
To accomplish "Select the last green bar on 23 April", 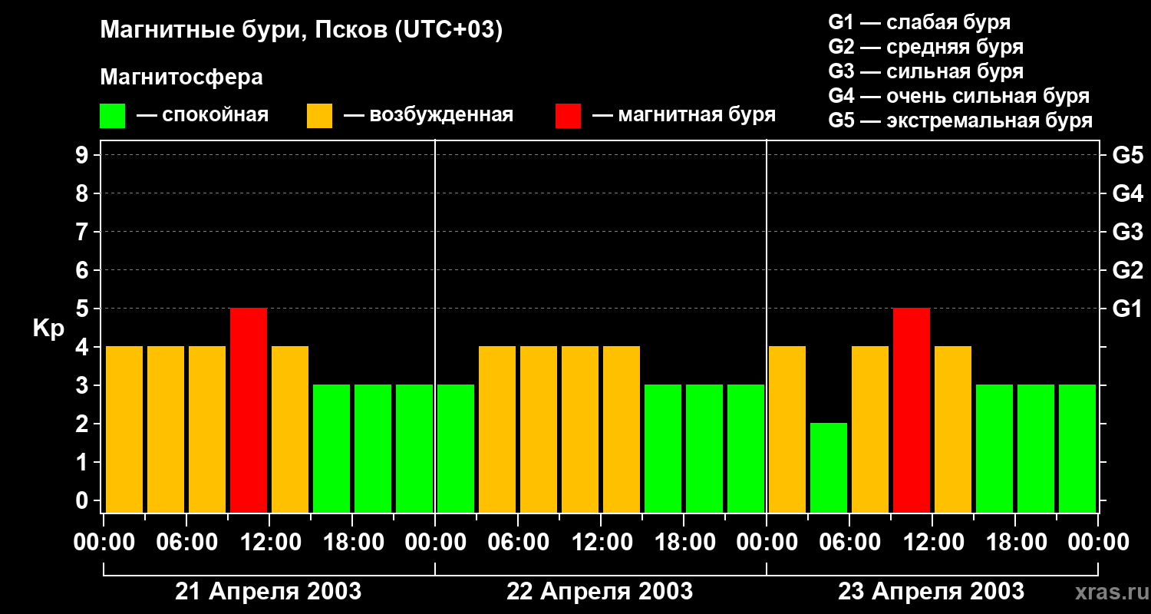I will click(1077, 448).
